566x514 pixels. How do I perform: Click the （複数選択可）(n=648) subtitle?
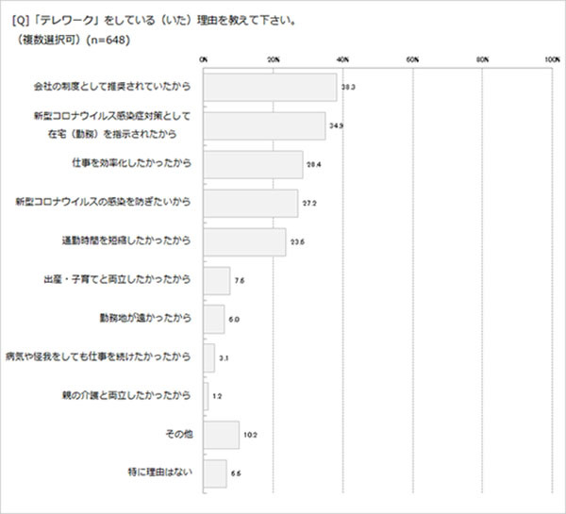(x=72, y=41)
